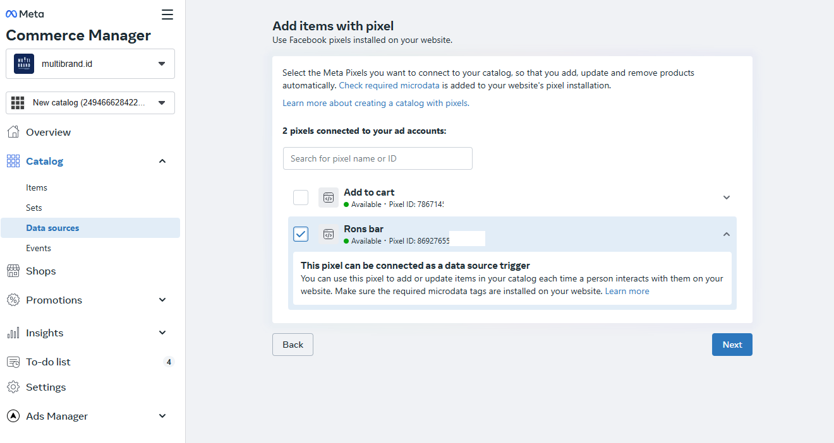
Task: Go to Events under Catalog
Action: 39,248
